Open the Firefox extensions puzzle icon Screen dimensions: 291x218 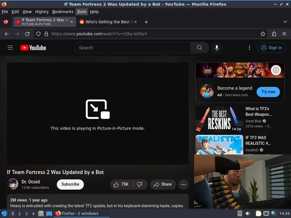pyautogui.click(x=274, y=34)
